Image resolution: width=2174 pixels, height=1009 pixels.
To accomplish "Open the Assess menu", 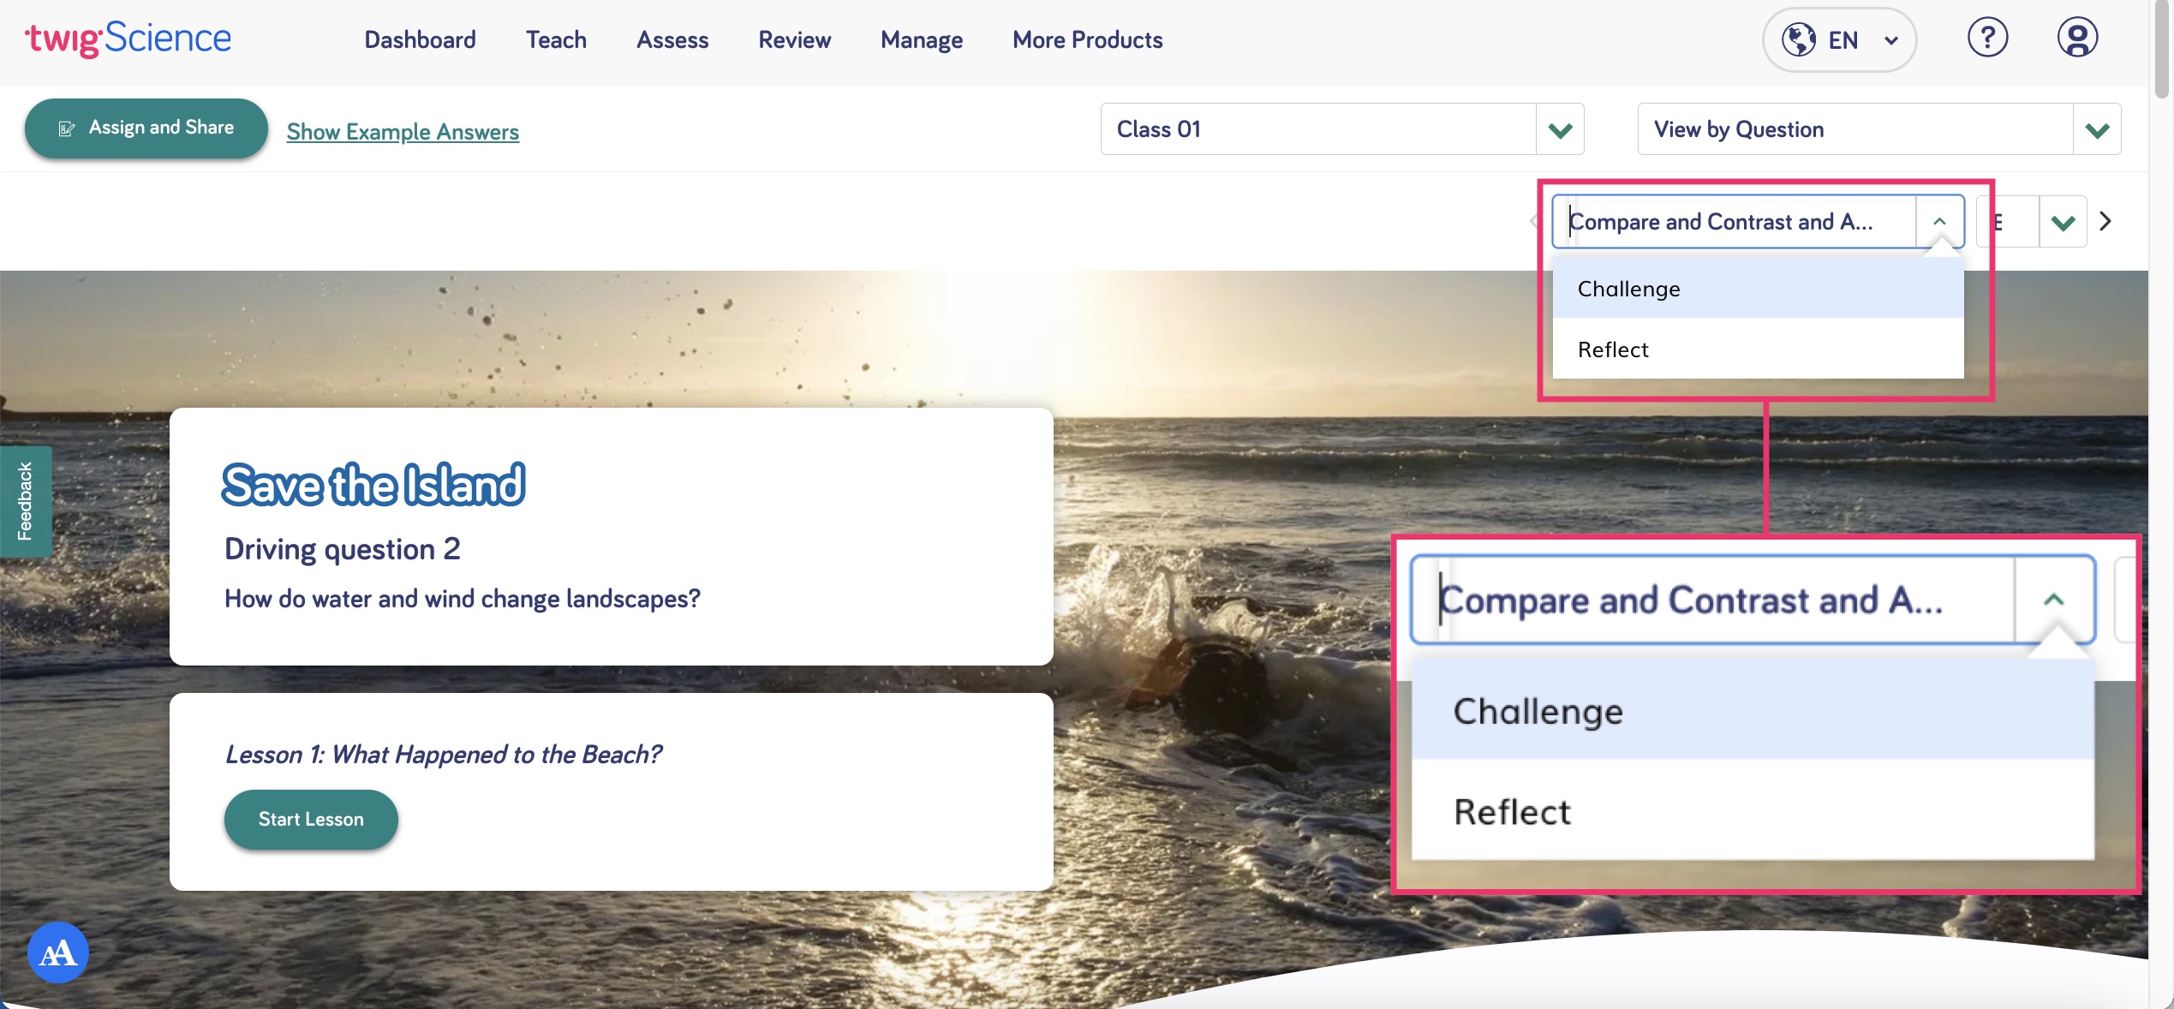I will click(672, 40).
